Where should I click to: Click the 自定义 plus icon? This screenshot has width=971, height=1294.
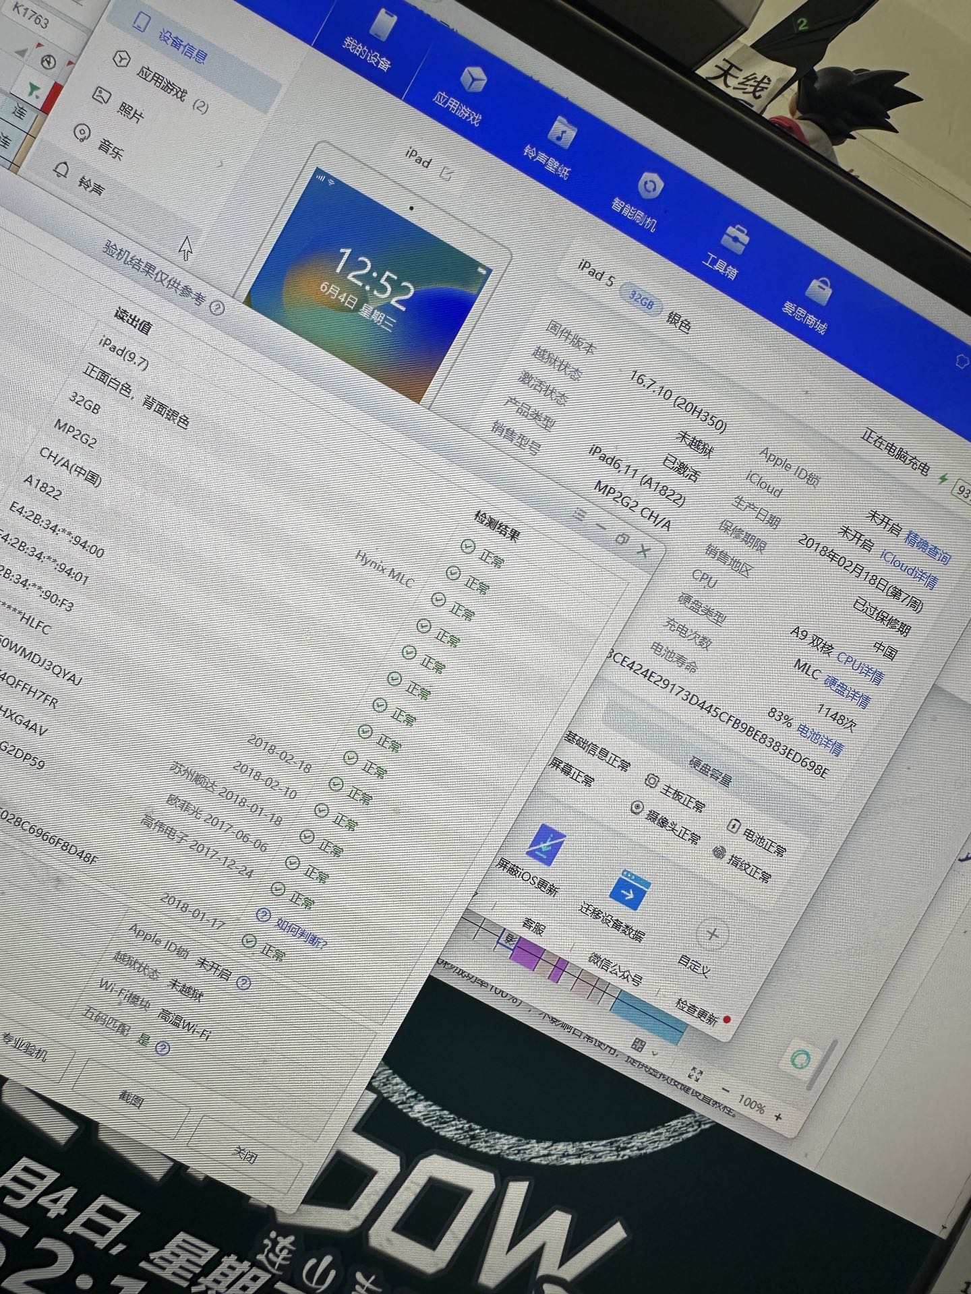(x=713, y=934)
